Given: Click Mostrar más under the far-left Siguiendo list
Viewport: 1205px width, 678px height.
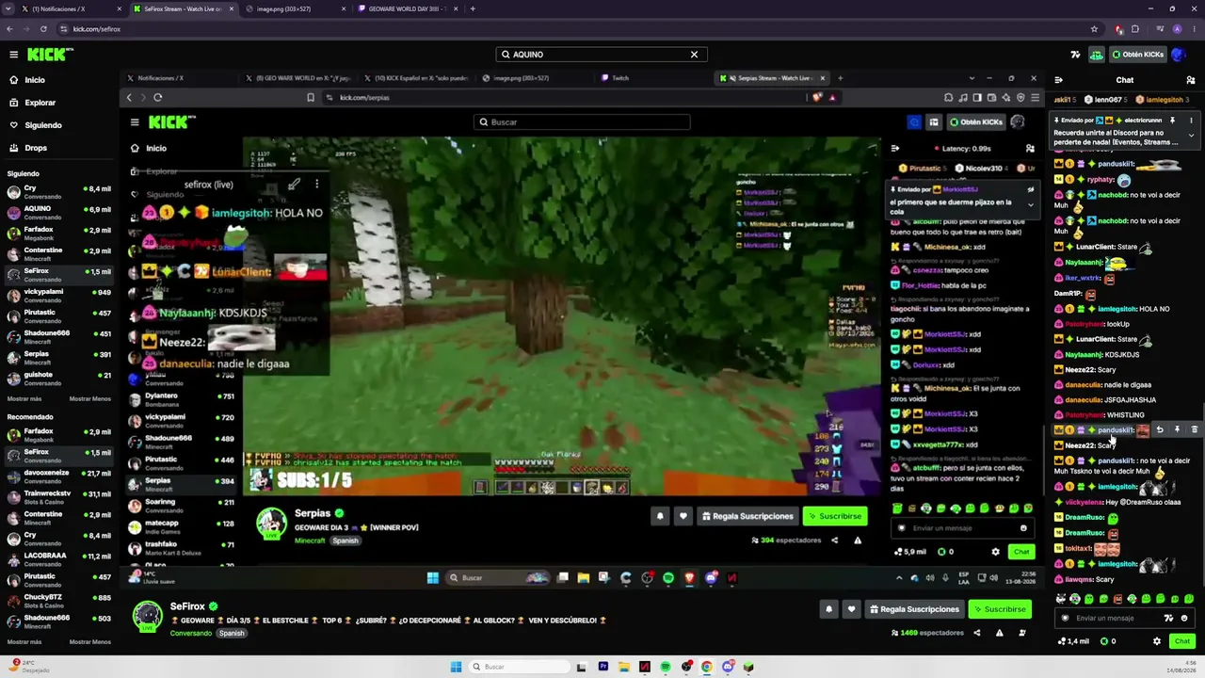Looking at the screenshot, I should pyautogui.click(x=24, y=398).
